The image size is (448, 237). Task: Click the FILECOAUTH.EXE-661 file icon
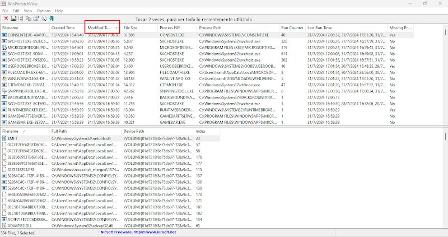(x=4, y=72)
